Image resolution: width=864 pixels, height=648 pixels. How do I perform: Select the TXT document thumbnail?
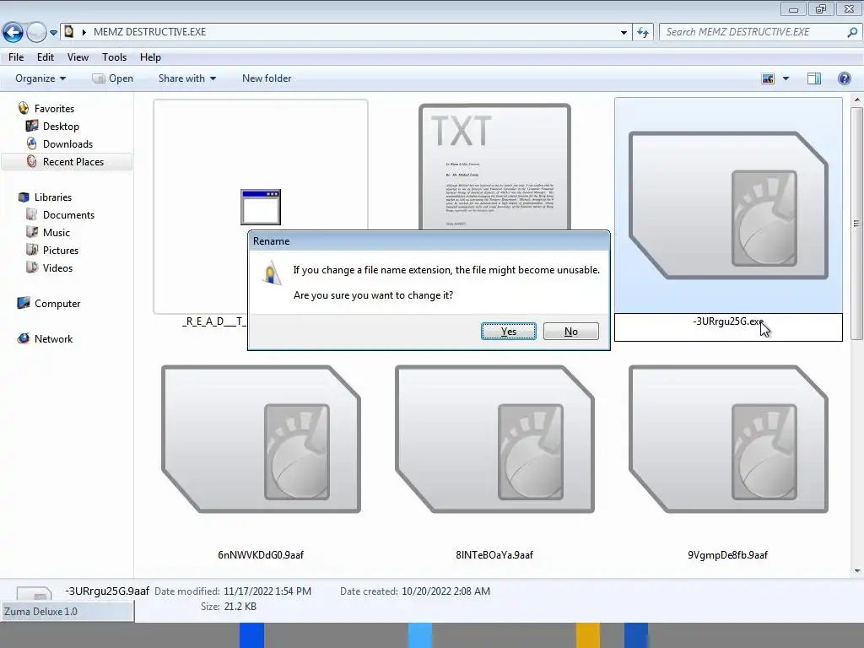tap(494, 167)
